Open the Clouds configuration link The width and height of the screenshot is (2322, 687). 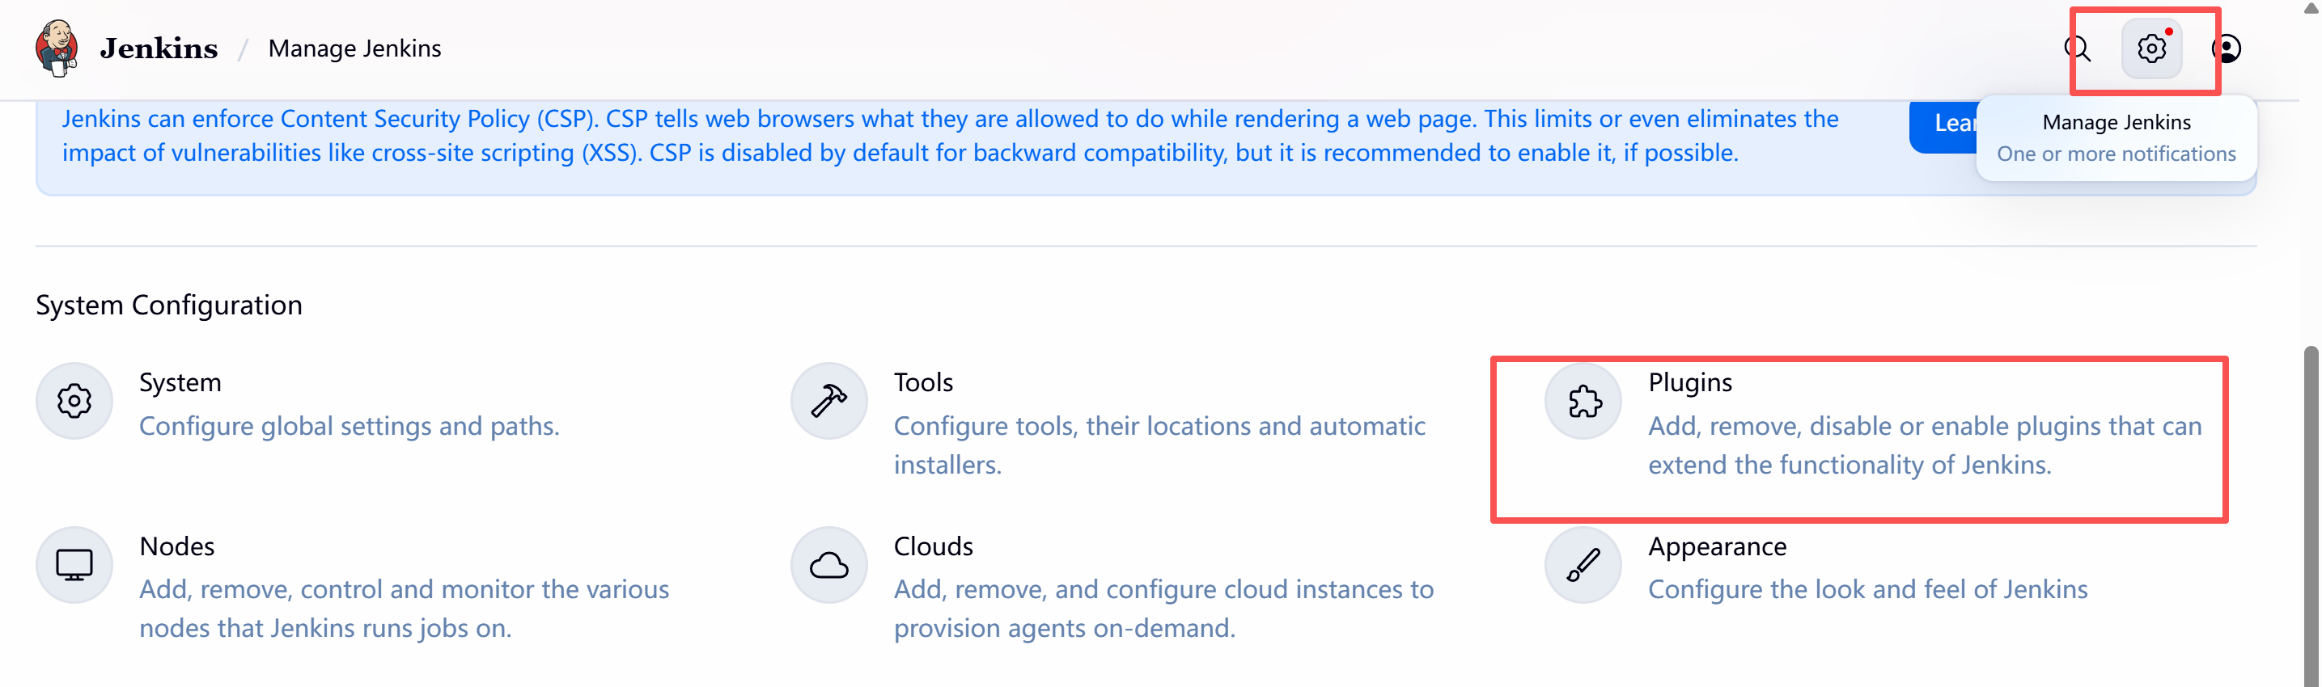933,546
